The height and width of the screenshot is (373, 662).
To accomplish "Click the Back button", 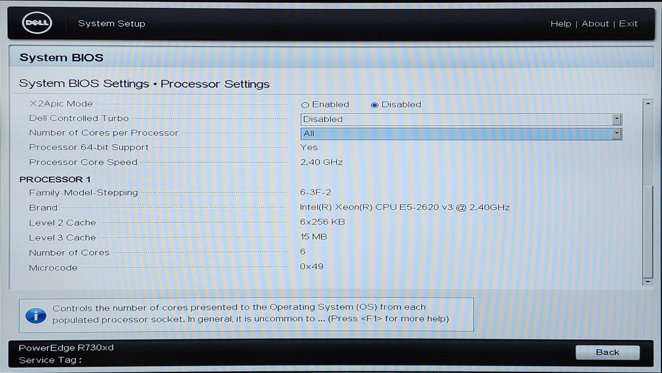I will tap(608, 352).
